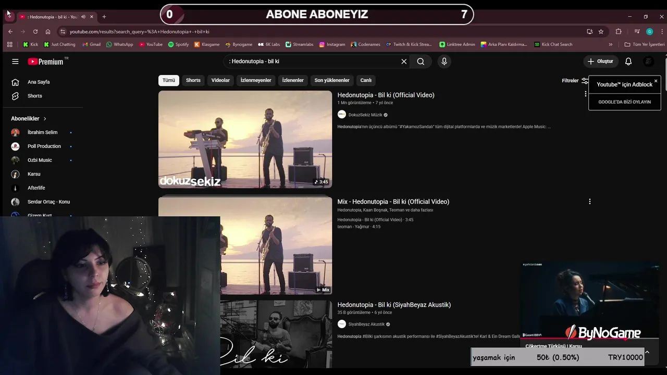The width and height of the screenshot is (667, 375).
Task: Click the URL address bar
Action: pyautogui.click(x=323, y=31)
